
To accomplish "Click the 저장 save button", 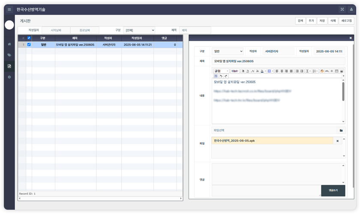I will (x=322, y=21).
